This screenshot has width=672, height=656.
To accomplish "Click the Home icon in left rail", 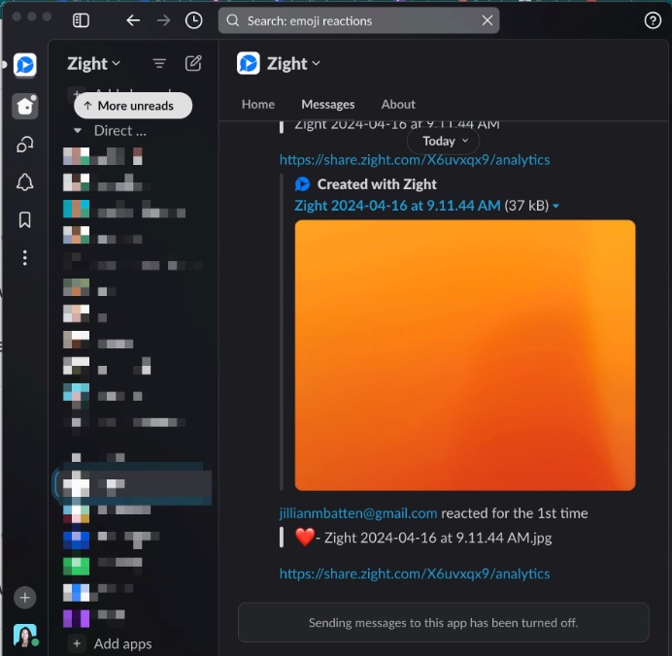I will pyautogui.click(x=25, y=106).
